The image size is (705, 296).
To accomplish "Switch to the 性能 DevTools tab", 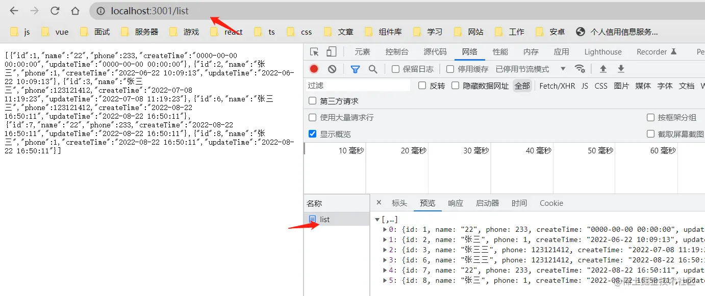I will tap(500, 51).
